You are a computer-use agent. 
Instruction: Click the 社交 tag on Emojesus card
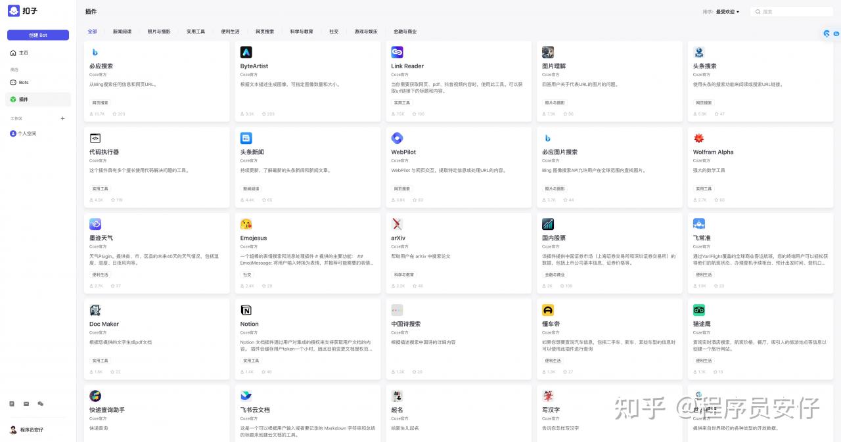point(248,275)
